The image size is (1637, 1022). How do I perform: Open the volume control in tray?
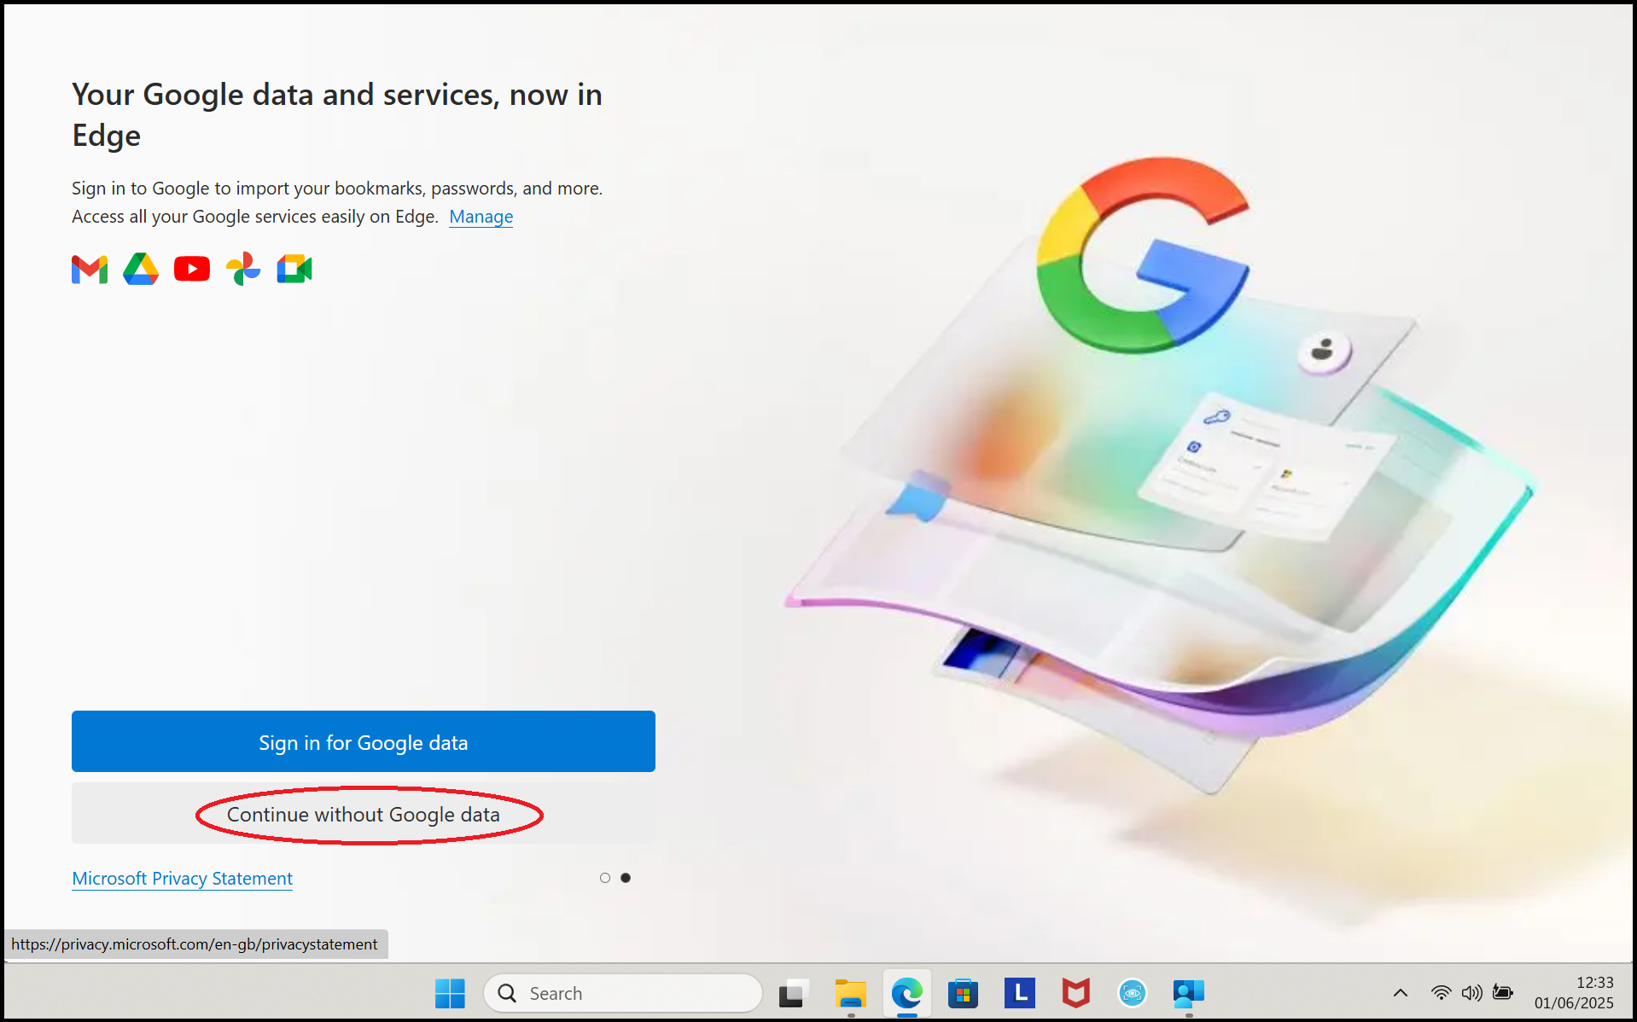point(1471,993)
